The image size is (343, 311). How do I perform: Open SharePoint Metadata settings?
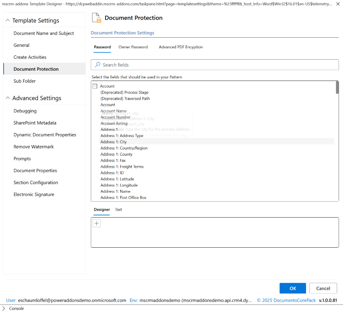pyautogui.click(x=35, y=123)
